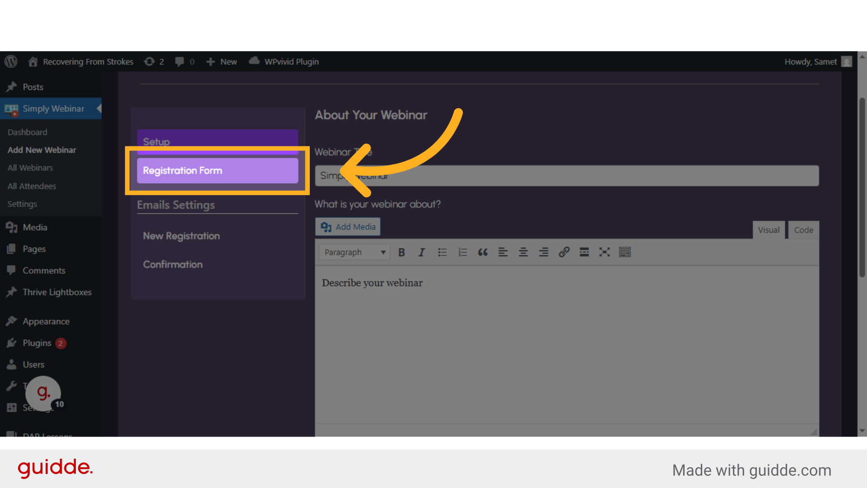Image resolution: width=867 pixels, height=488 pixels.
Task: Click the Webinar Title input field
Action: [x=567, y=176]
